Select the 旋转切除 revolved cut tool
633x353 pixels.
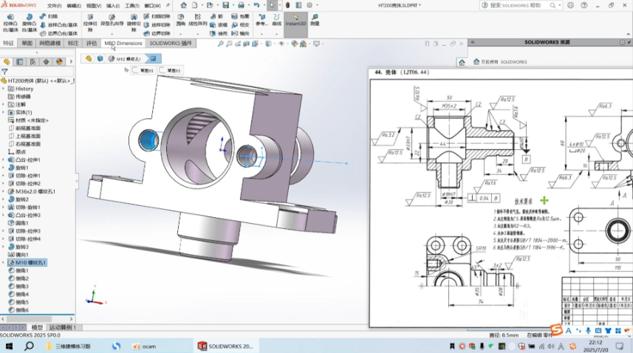click(x=134, y=23)
